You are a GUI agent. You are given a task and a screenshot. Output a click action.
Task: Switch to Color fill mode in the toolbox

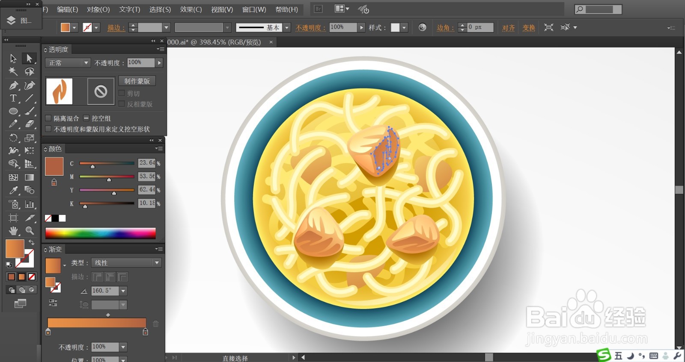[12, 277]
